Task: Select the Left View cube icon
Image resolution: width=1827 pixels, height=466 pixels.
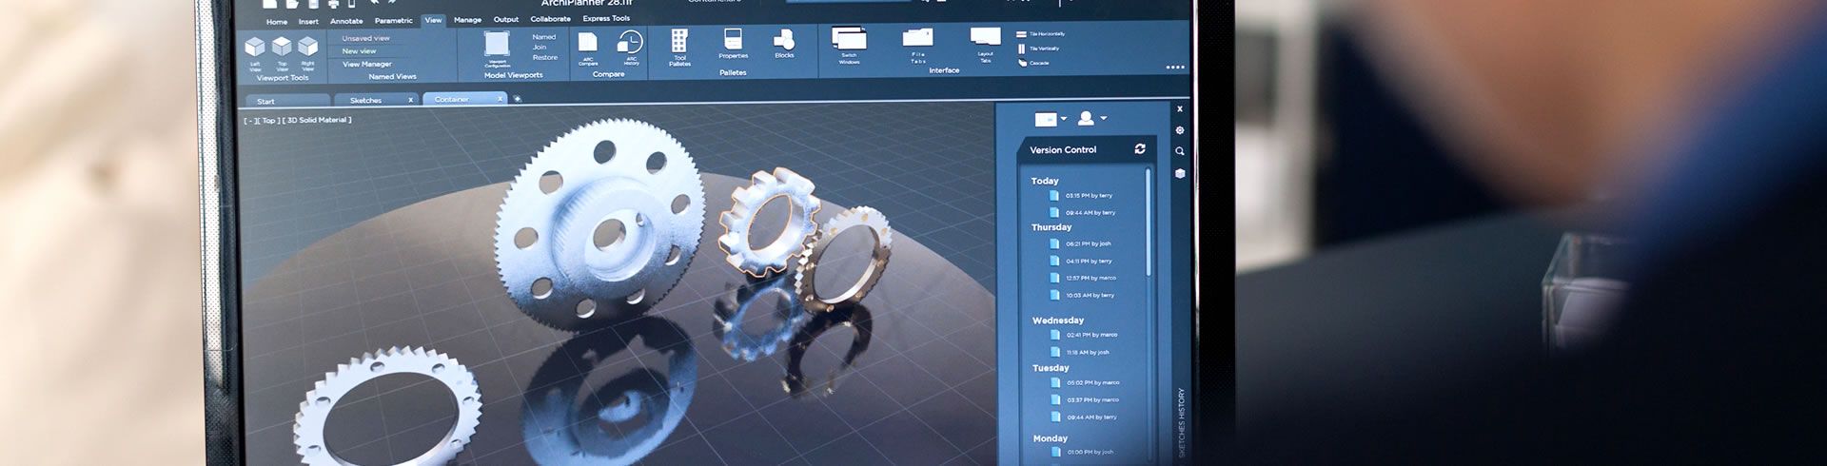Action: tap(255, 48)
